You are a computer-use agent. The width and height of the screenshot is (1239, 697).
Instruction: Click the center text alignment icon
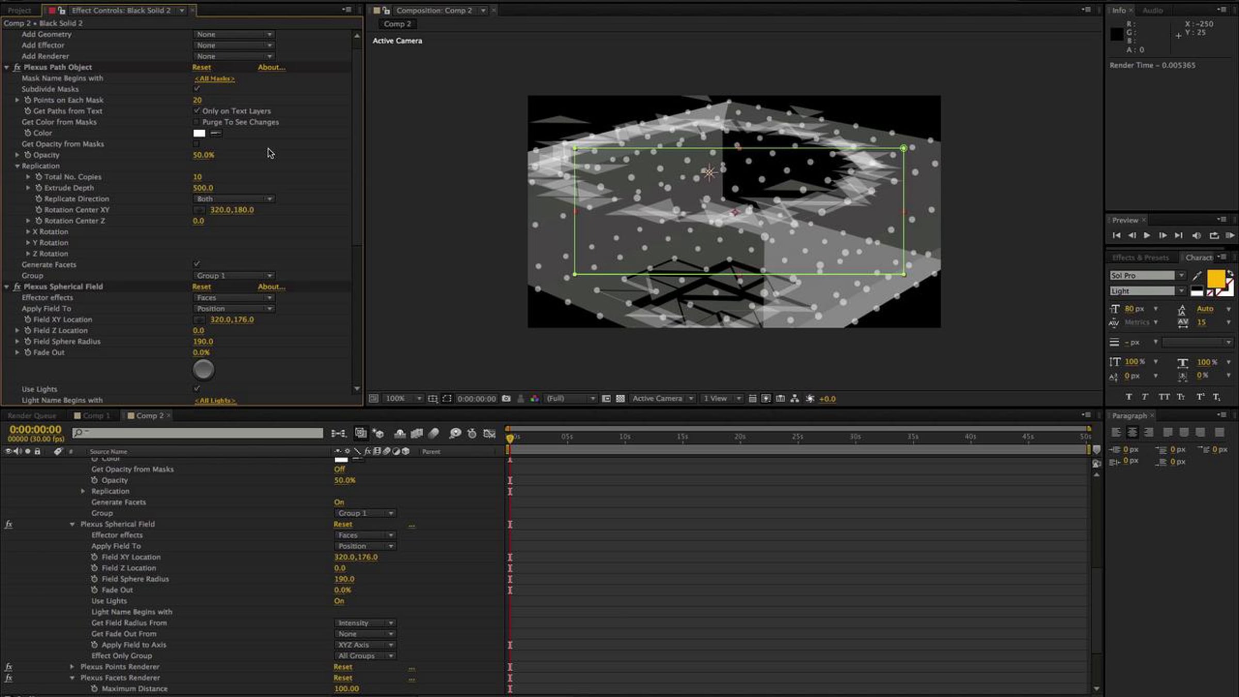1132,432
